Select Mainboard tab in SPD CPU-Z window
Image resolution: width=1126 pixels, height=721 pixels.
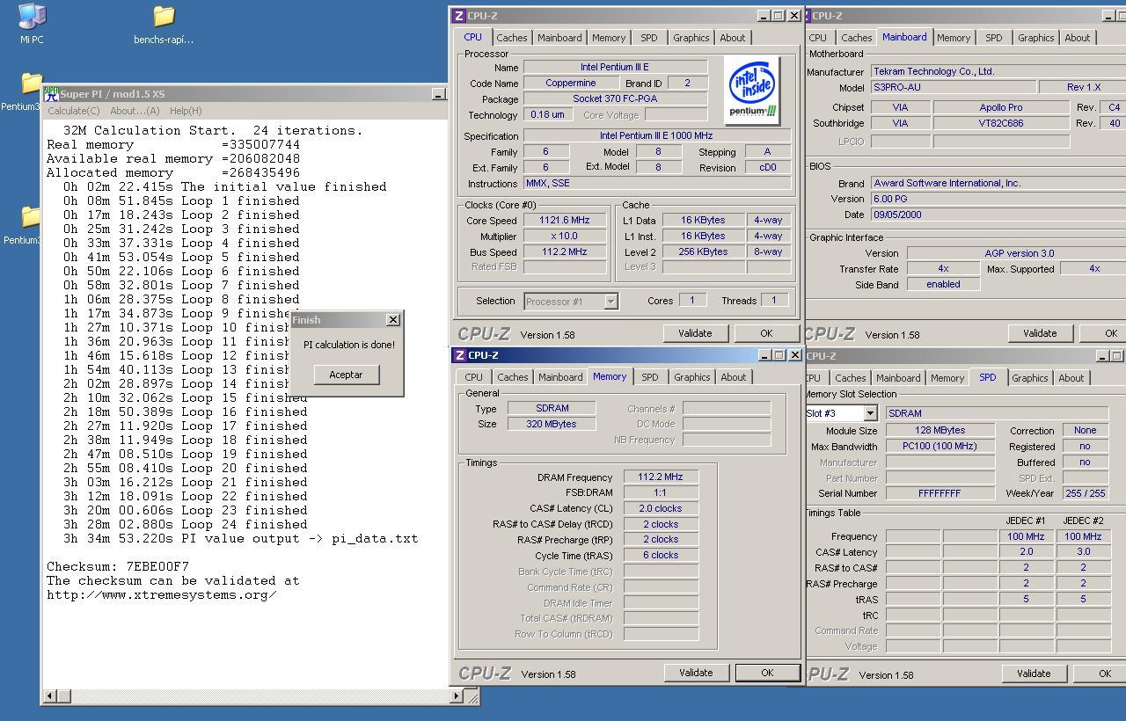coord(898,378)
